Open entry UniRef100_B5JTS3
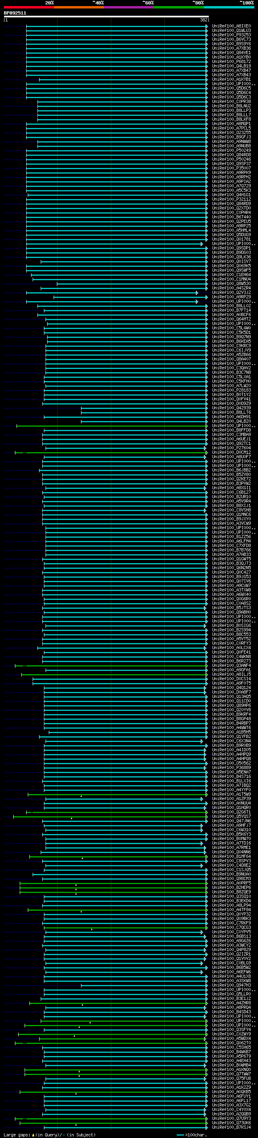Image resolution: width=258 pixels, height=1138 pixels. pos(231,608)
